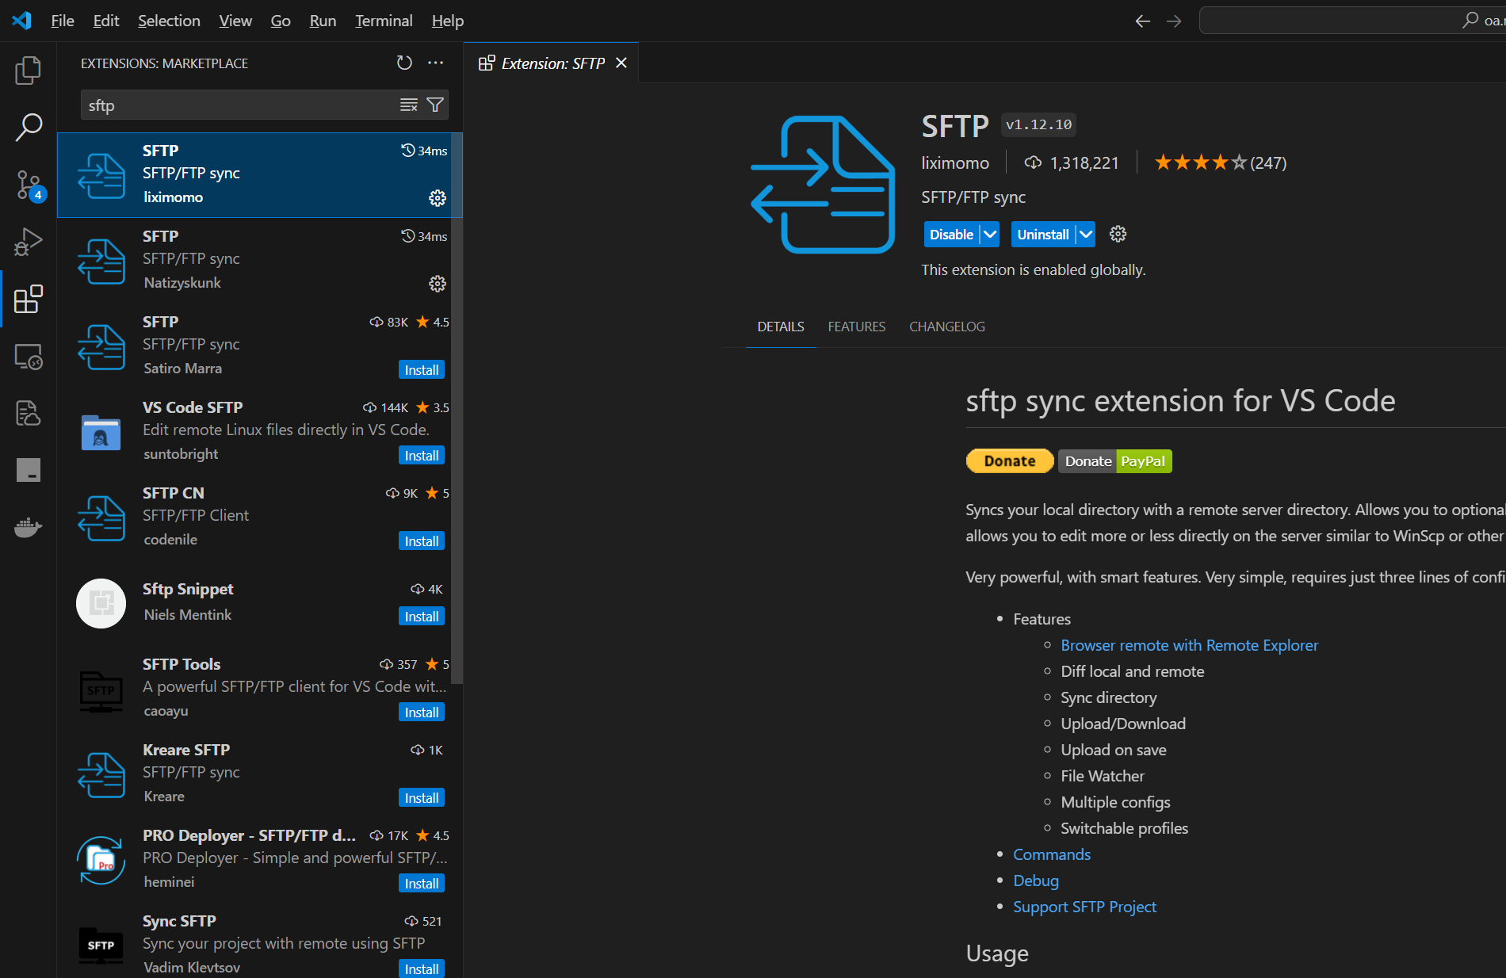Open Views and More Actions ellipsis

[435, 63]
